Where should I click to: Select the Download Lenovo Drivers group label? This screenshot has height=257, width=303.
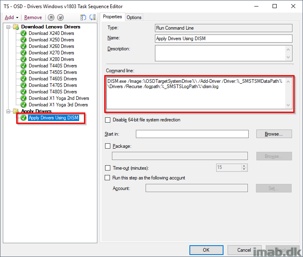pos(51,27)
